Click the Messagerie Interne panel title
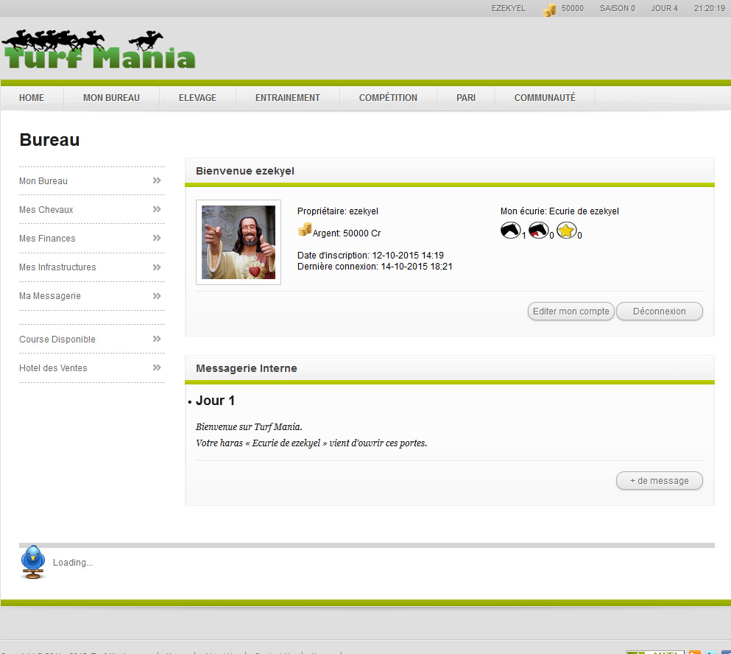The image size is (731, 654). (246, 368)
